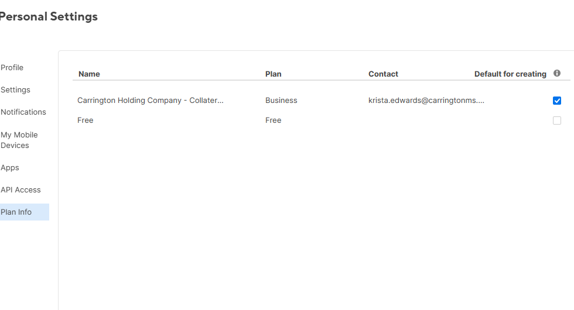Click the Business plan cell

pos(281,101)
